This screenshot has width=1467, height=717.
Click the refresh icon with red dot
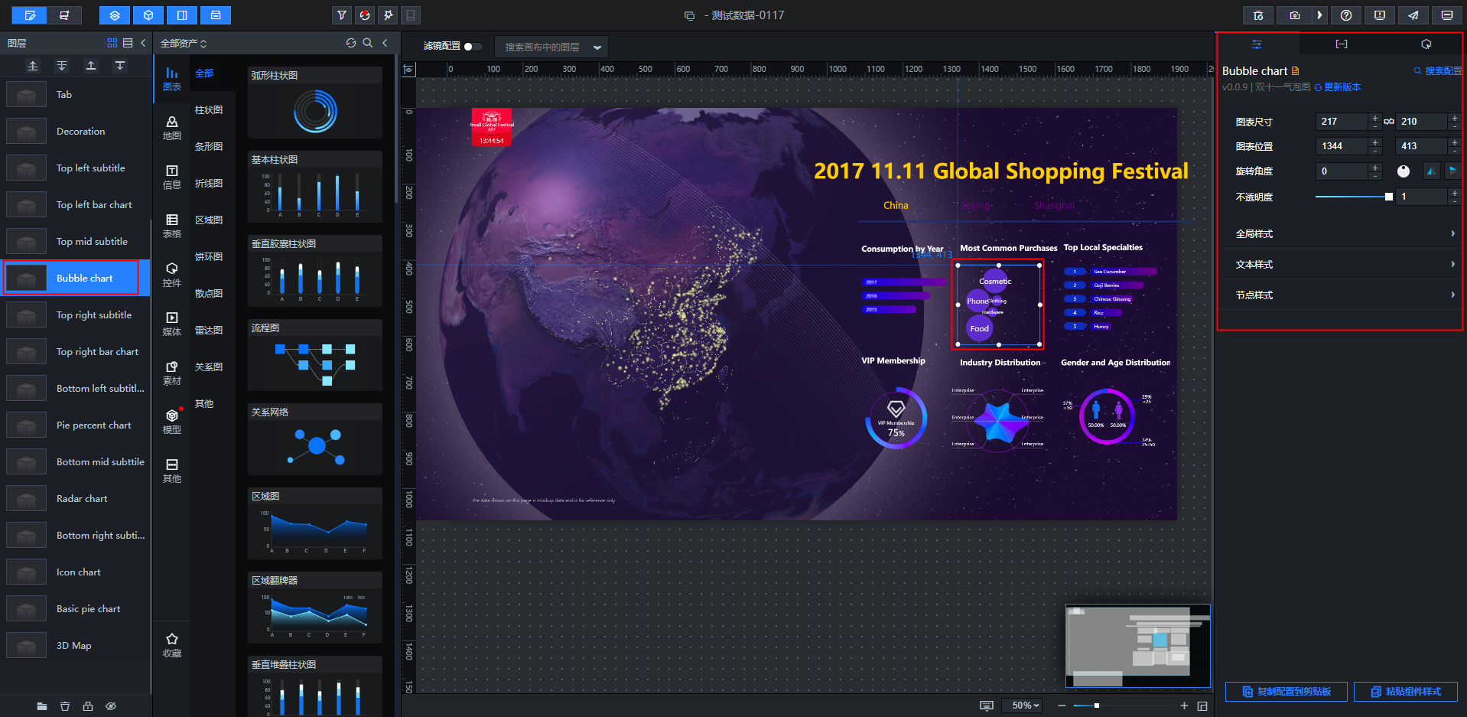tap(365, 15)
